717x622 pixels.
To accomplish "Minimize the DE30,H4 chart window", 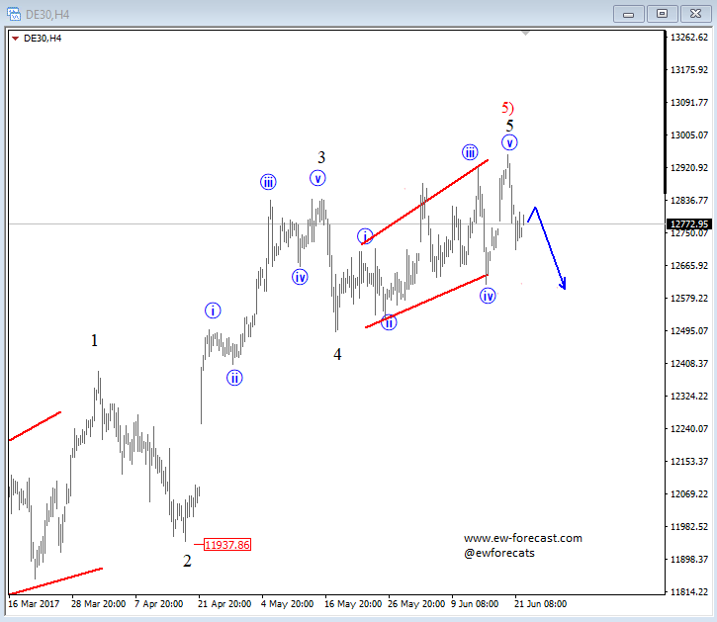I will [628, 14].
